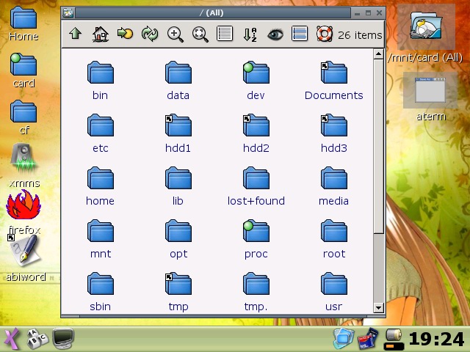Change the sort order with the A-Z icon
Screen dimensions: 470x352
[250, 34]
